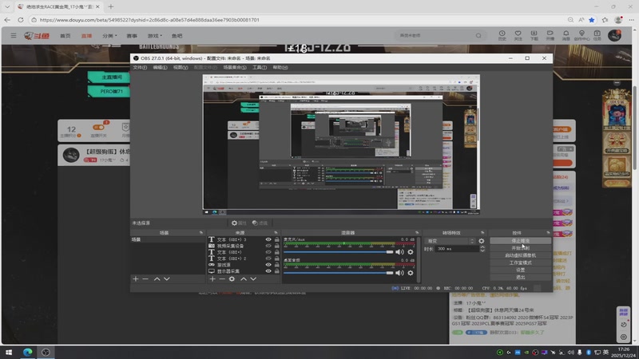Open the OBS 编辑(E) menu
The width and height of the screenshot is (639, 359).
click(x=161, y=68)
